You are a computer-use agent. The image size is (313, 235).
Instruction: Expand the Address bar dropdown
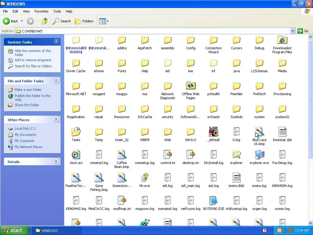293,31
